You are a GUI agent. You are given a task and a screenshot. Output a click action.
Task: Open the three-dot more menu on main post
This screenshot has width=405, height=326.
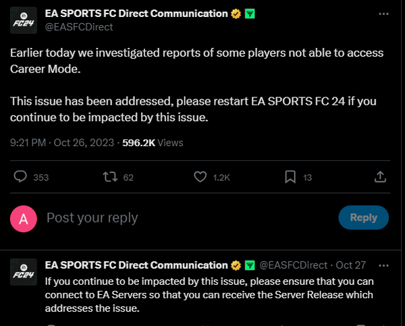(x=384, y=14)
